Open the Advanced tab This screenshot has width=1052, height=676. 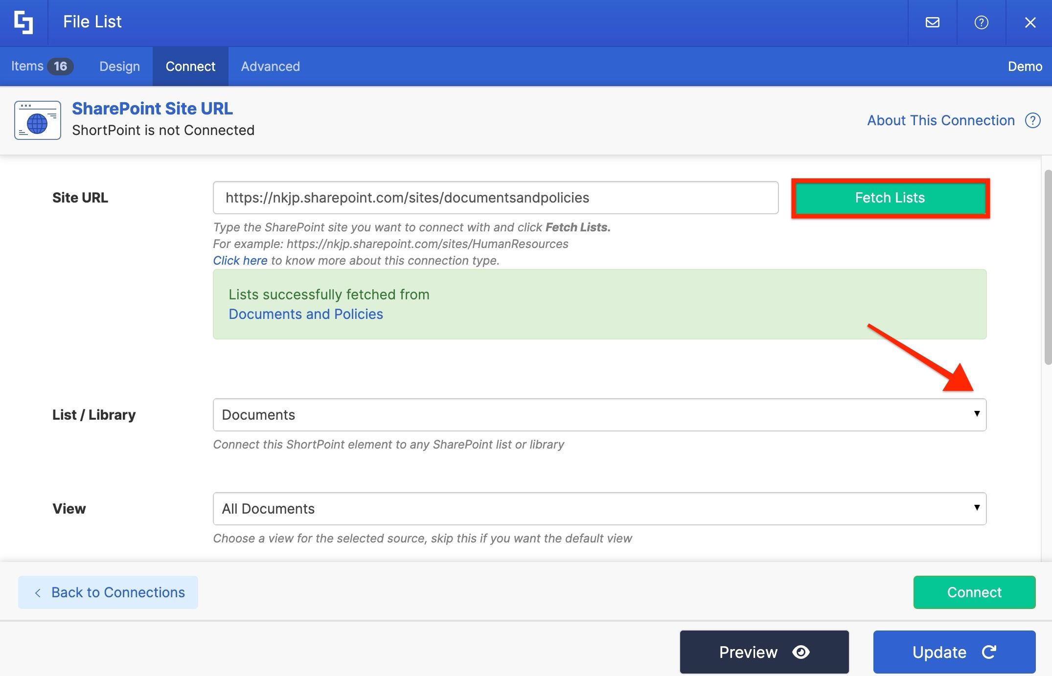(x=270, y=67)
